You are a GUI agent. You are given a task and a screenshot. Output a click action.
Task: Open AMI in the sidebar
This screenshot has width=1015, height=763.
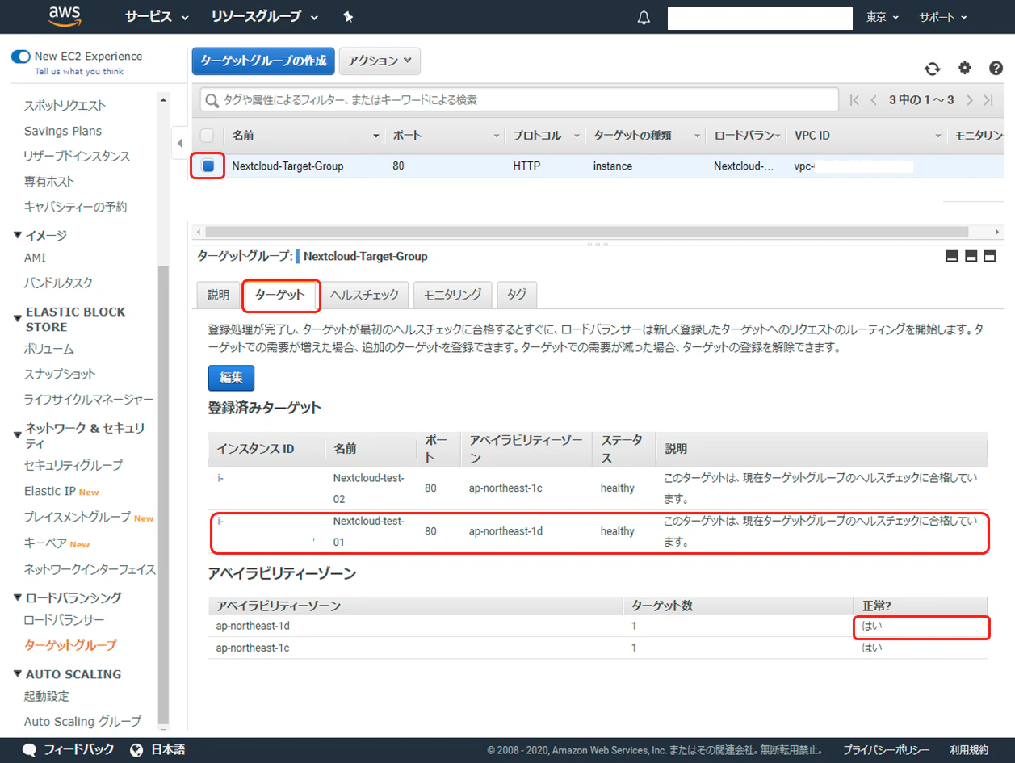pos(36,258)
